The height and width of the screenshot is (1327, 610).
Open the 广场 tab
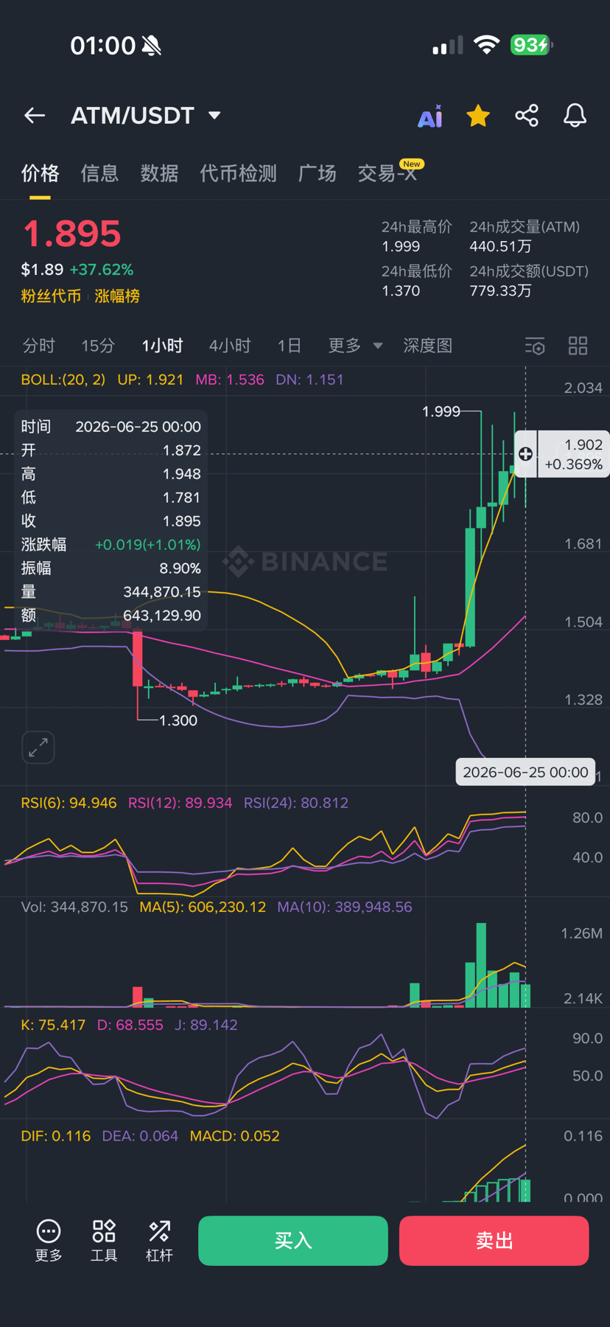tap(317, 173)
